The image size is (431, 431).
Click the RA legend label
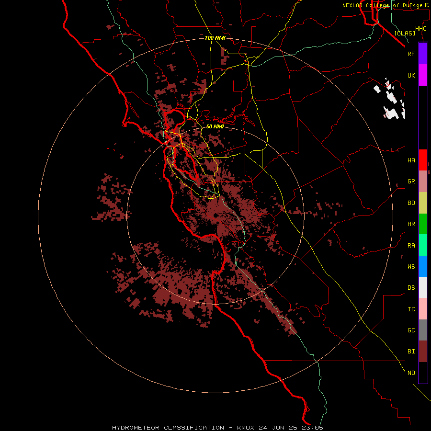411,246
